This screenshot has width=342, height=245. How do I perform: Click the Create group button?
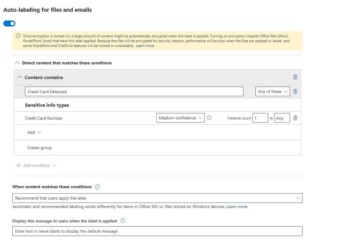(x=39, y=148)
